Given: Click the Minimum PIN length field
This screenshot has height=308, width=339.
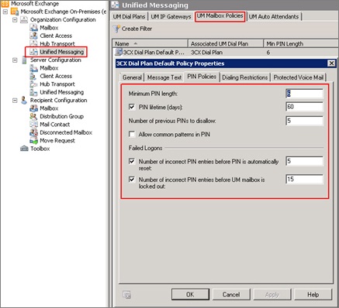Looking at the screenshot, I should [x=304, y=94].
